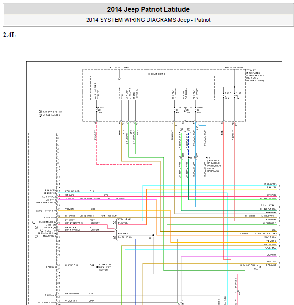Click the 'YEL/ORG' label at pin 21
This screenshot has height=305, width=294.
(70, 209)
